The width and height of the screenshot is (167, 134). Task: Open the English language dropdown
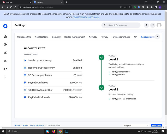pos(136,125)
